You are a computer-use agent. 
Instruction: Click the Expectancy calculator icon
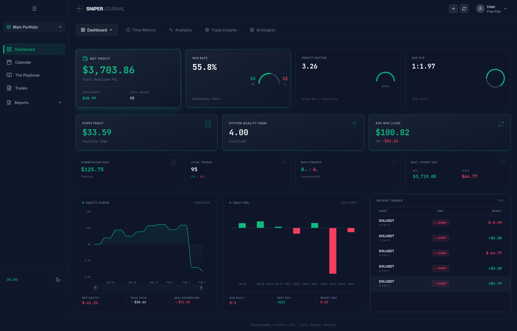point(208,124)
